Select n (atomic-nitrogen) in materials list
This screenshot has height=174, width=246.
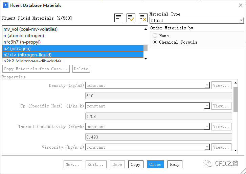click(x=24, y=35)
